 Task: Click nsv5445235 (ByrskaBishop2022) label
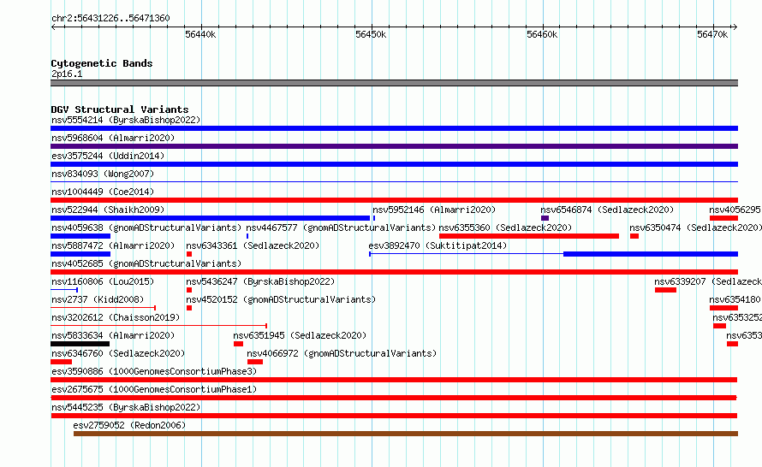pyautogui.click(x=126, y=407)
